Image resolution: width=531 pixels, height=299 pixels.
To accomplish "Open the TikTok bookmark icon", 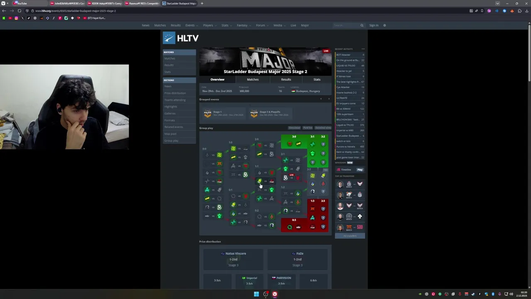I will point(29,18).
